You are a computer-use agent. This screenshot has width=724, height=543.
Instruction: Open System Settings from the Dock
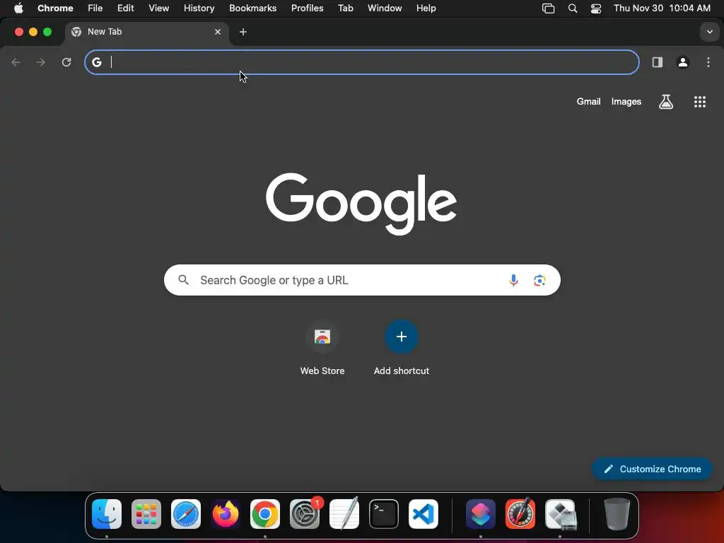point(305,514)
